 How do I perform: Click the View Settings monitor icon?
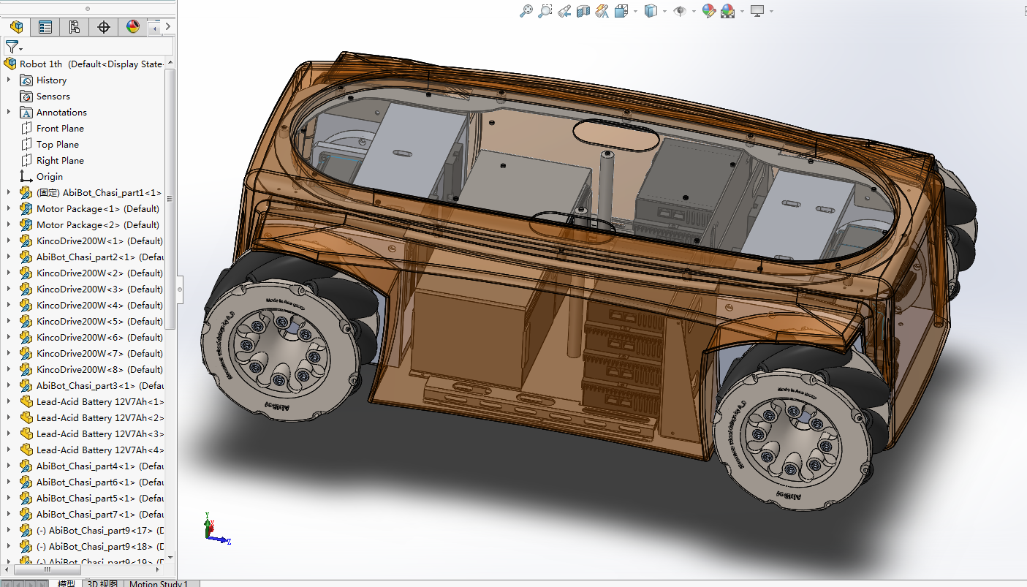pyautogui.click(x=757, y=11)
